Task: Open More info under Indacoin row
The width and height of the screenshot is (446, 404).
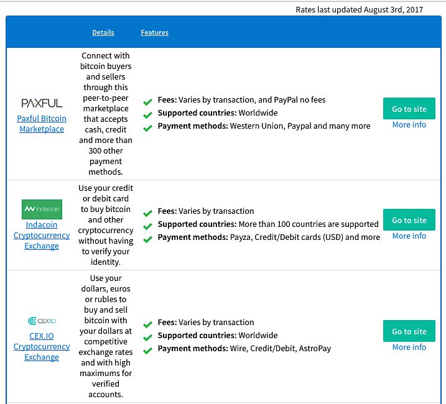Action: point(409,236)
